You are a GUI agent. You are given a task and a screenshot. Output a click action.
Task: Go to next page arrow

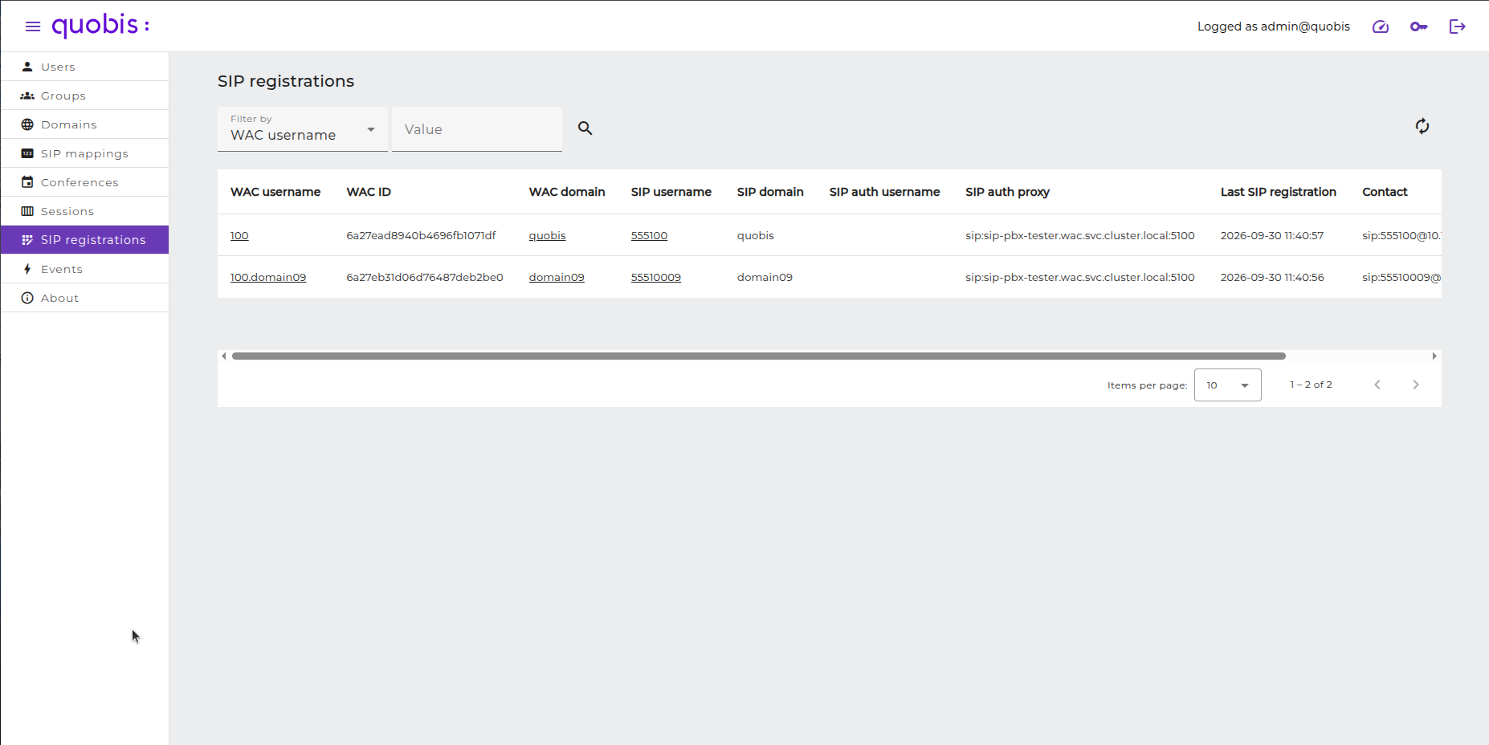coord(1416,385)
